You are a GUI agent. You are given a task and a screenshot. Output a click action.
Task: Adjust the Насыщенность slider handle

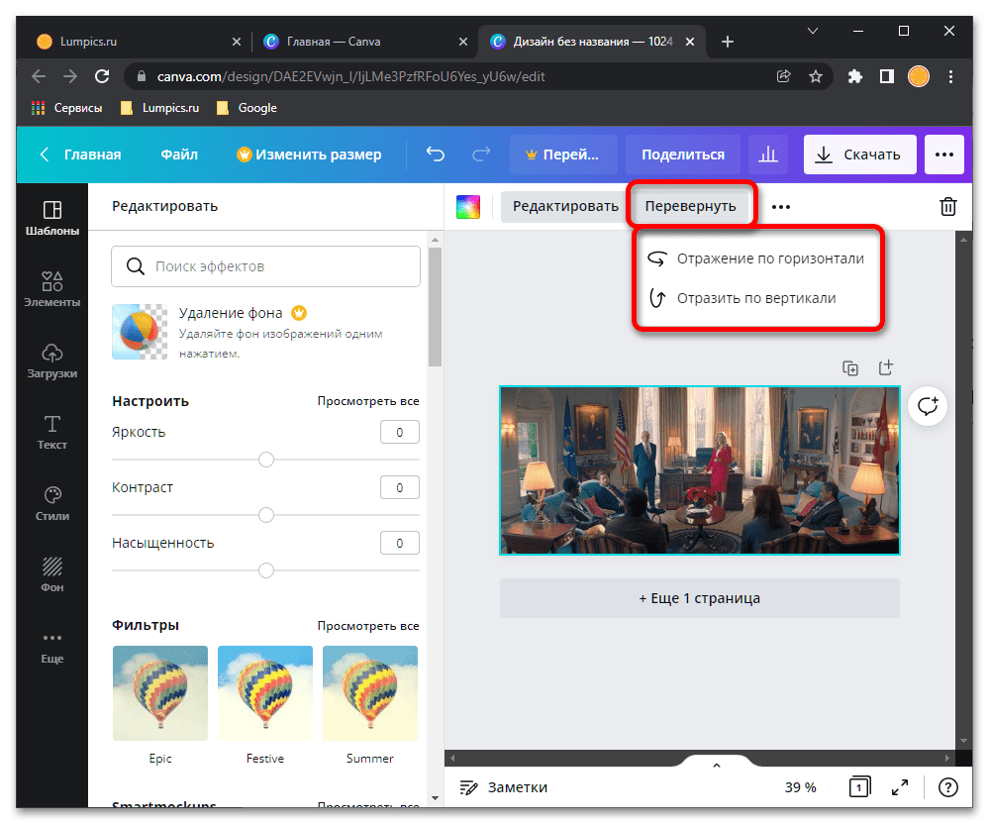click(x=266, y=570)
